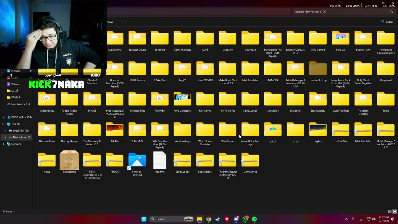
Task: Click the 74 items status text
Action: coord(7,212)
